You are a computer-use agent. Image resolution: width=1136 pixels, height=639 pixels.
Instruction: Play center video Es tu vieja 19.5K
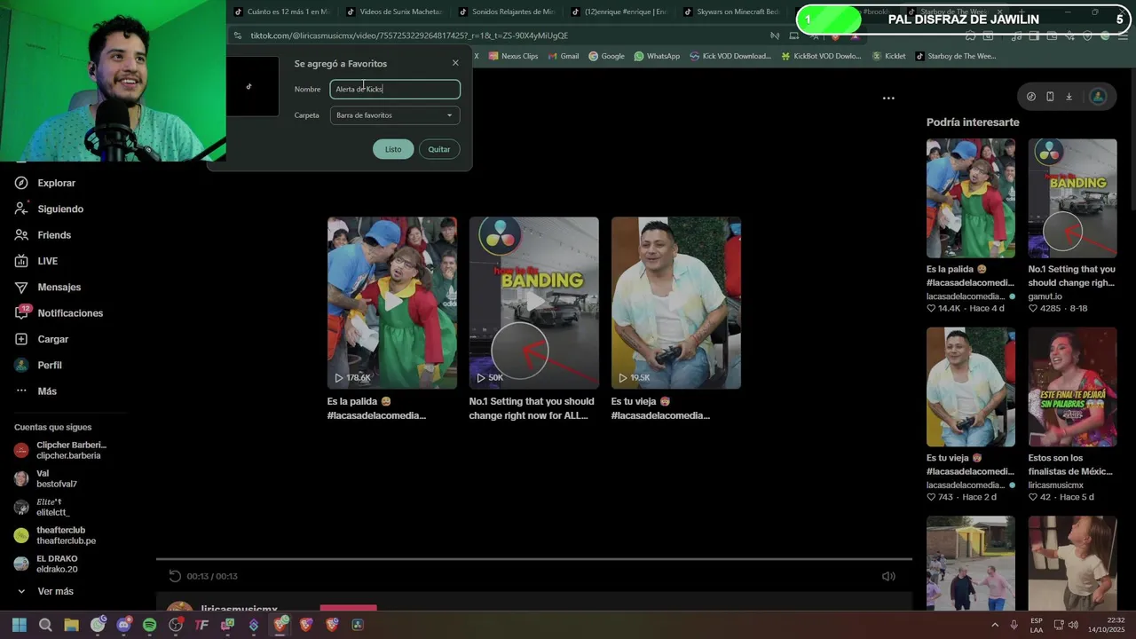[676, 303]
